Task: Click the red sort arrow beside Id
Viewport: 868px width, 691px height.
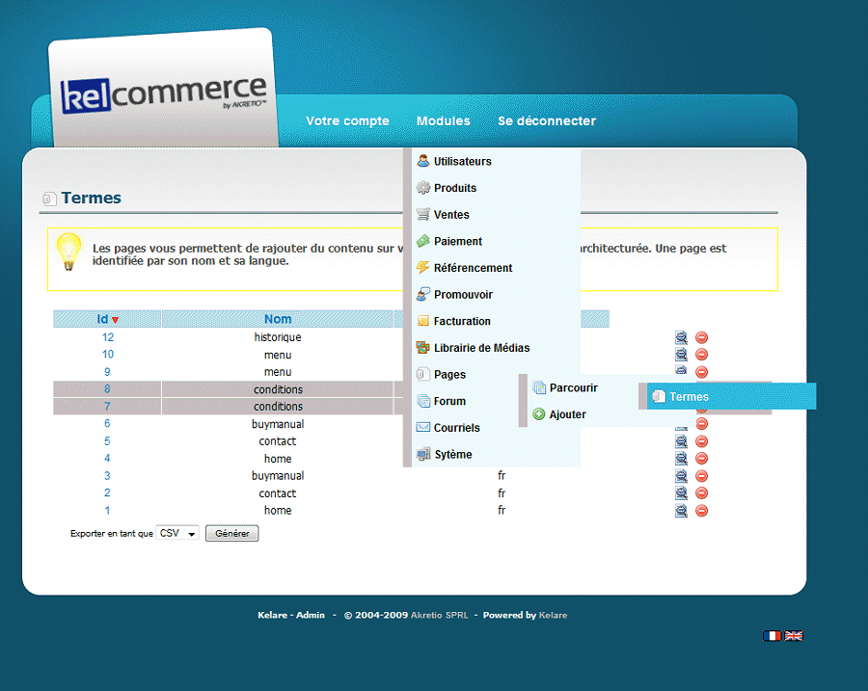Action: (x=116, y=320)
